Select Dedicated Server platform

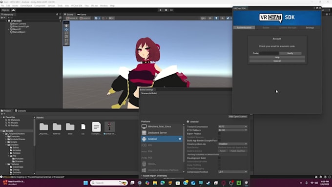pos(162,133)
